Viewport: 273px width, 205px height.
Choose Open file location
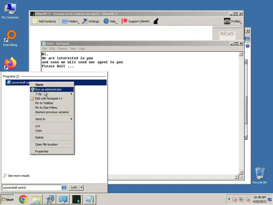click(x=52, y=144)
